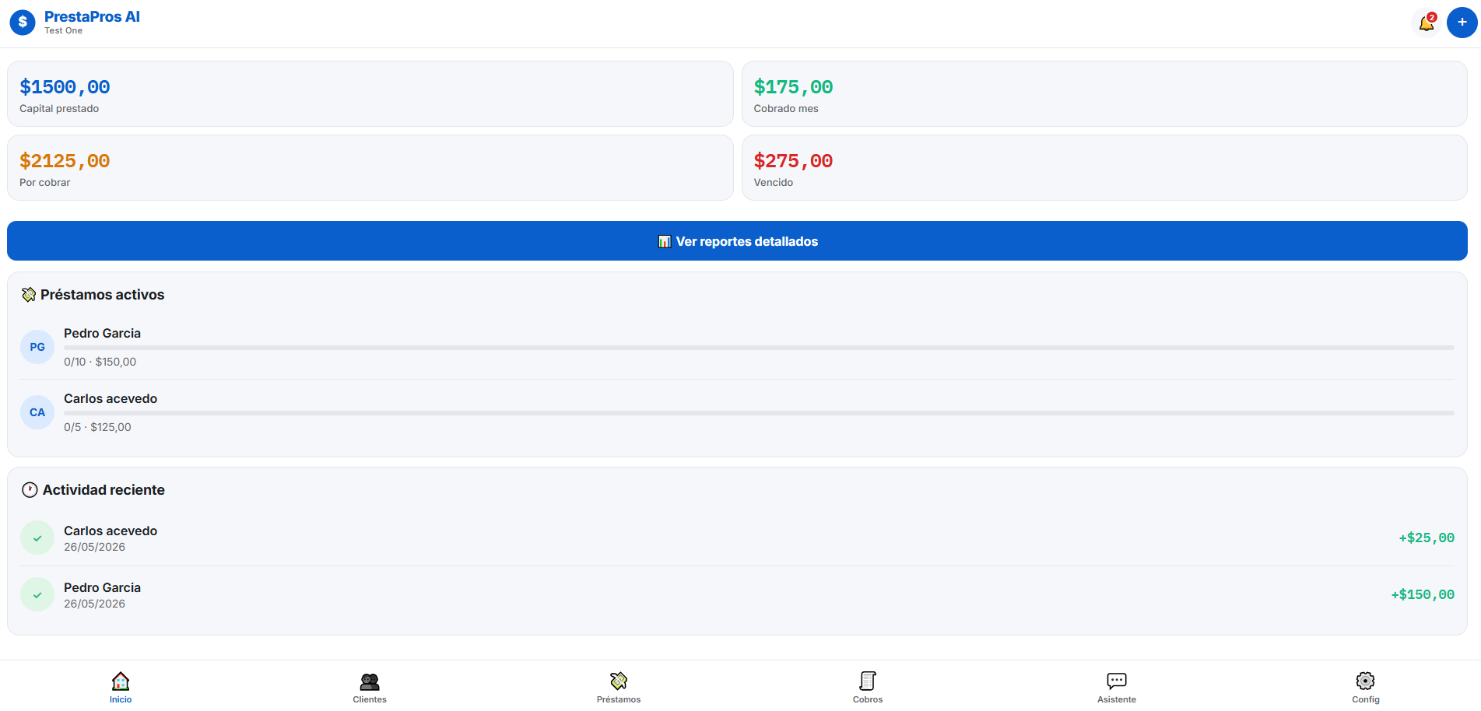
Task: Select the Vencido amount card
Action: 1104,168
